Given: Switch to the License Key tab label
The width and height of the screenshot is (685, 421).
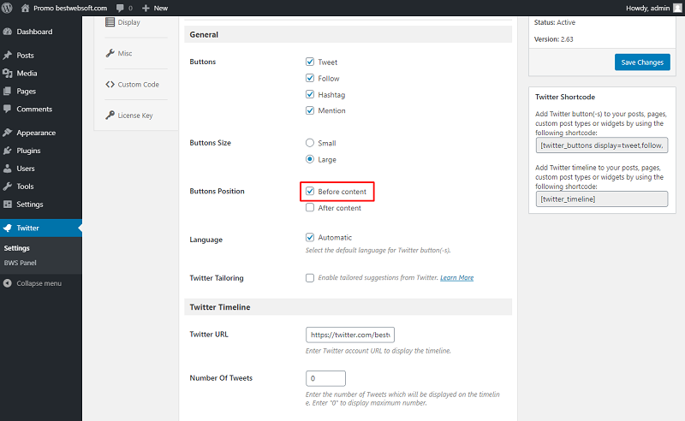Looking at the screenshot, I should click(x=135, y=116).
